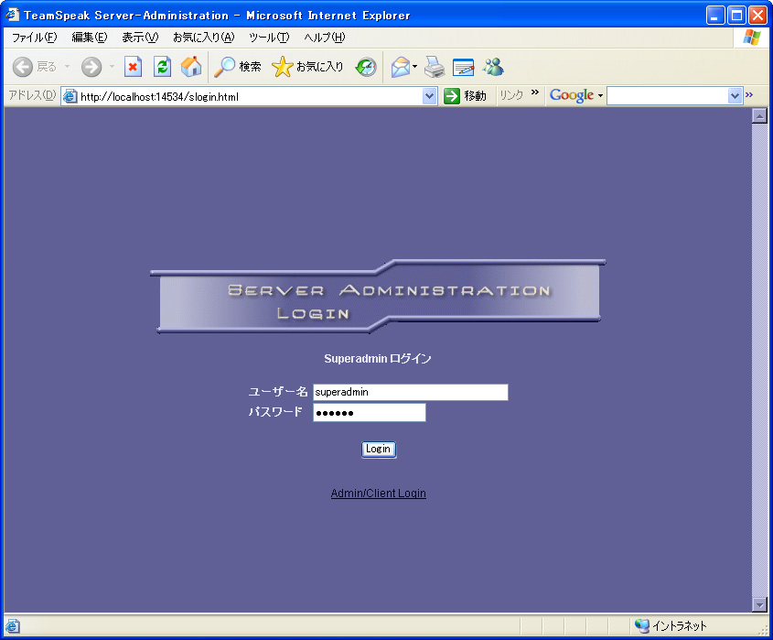Viewport: 773px width, 640px height.
Task: Open Favorites (お気に入り) star button
Action: [x=307, y=67]
